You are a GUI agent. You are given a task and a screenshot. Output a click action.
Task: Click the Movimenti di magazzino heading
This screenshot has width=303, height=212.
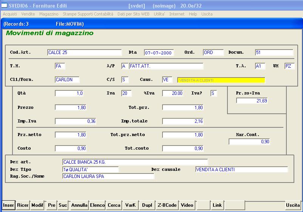[x=49, y=33]
